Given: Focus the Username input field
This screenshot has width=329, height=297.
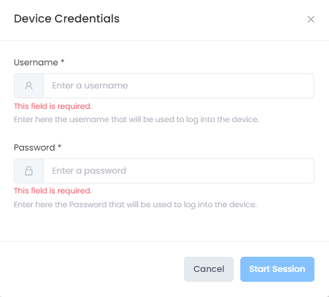Looking at the screenshot, I should (x=179, y=86).
